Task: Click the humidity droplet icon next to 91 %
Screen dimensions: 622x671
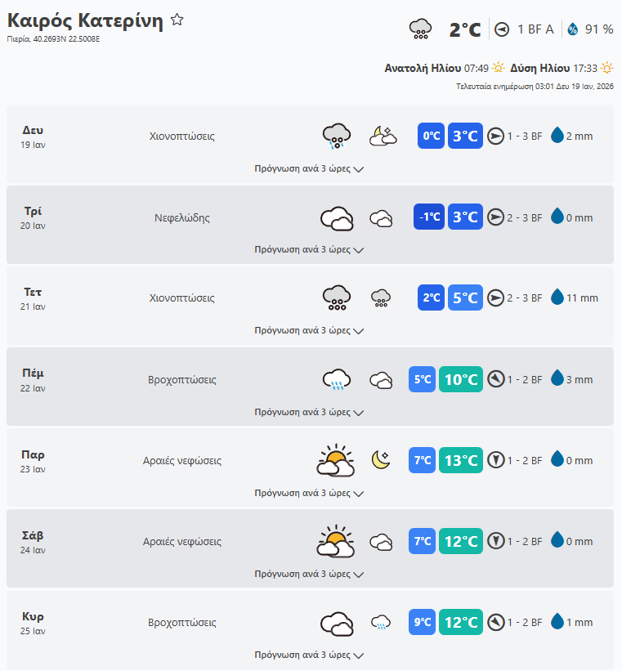Action: (x=572, y=29)
